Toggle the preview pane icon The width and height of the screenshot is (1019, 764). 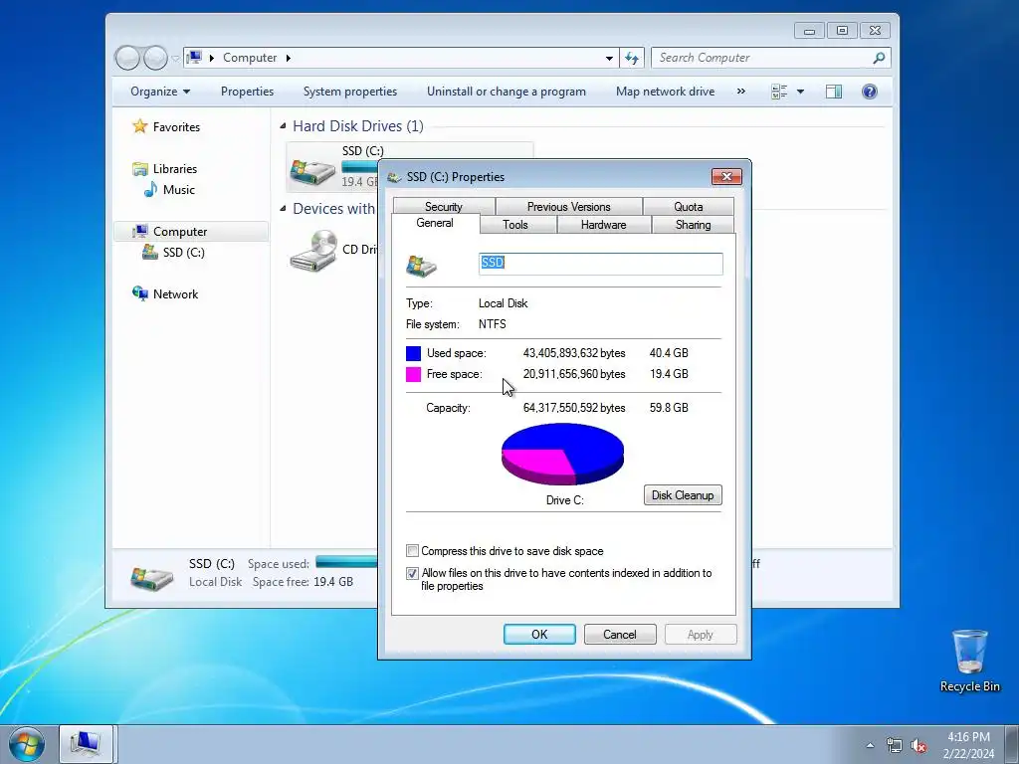834,92
